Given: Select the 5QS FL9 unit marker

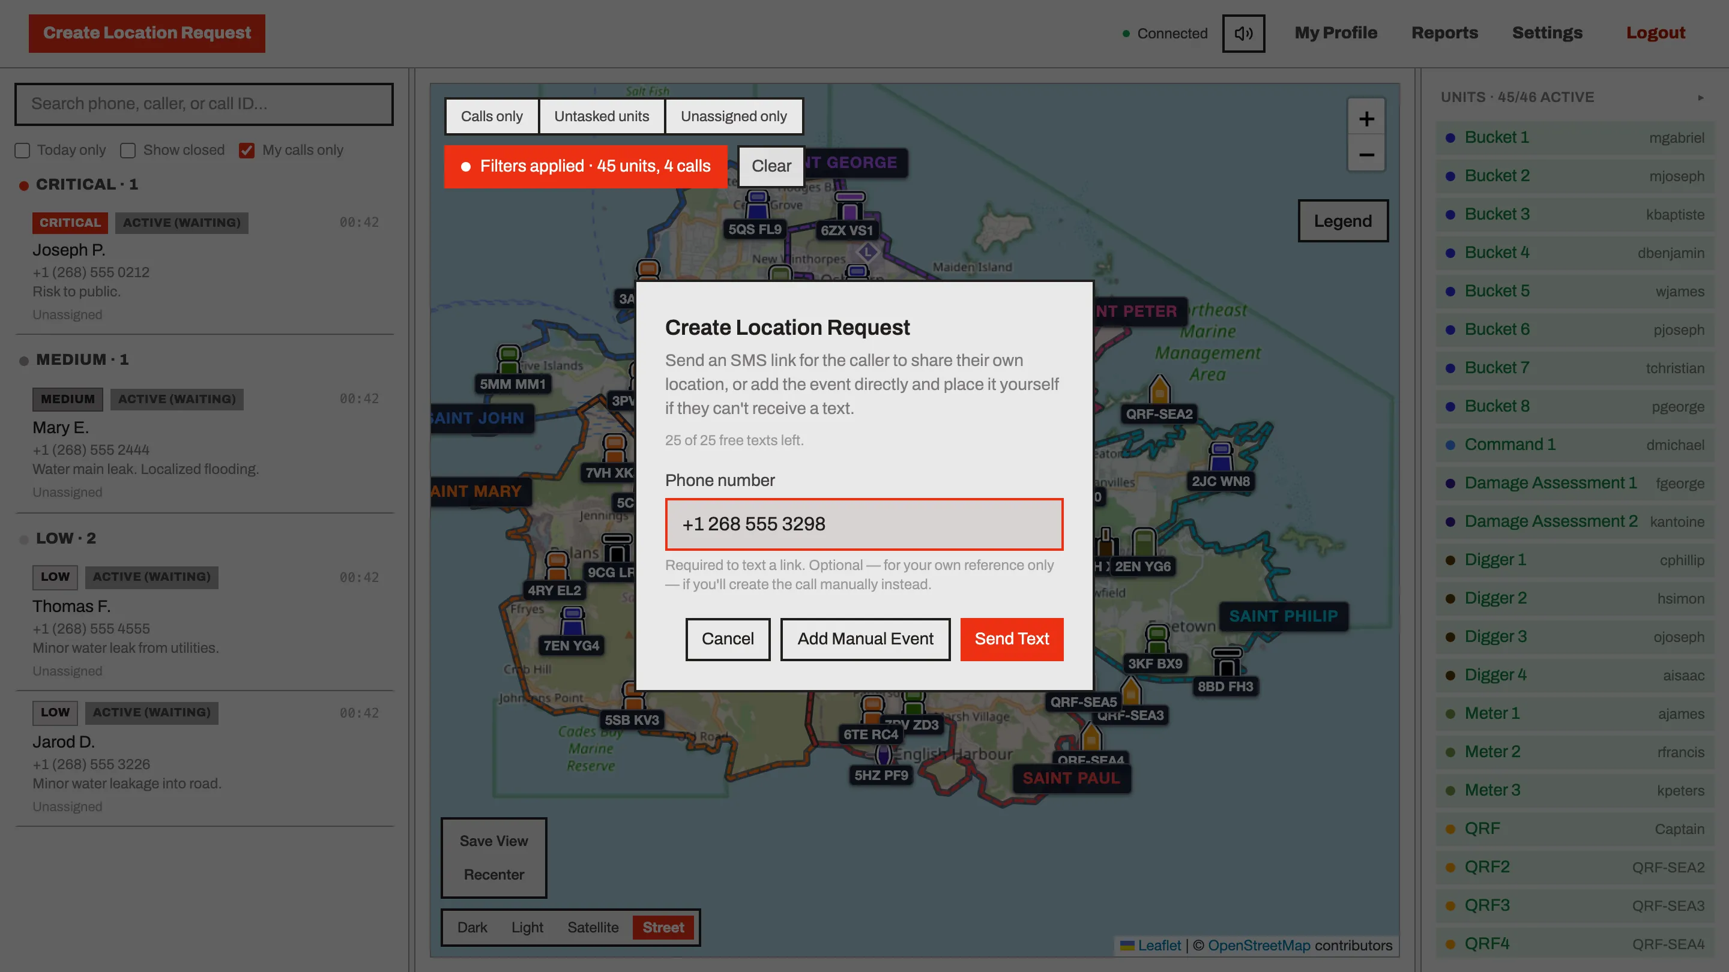Looking at the screenshot, I should [756, 216].
